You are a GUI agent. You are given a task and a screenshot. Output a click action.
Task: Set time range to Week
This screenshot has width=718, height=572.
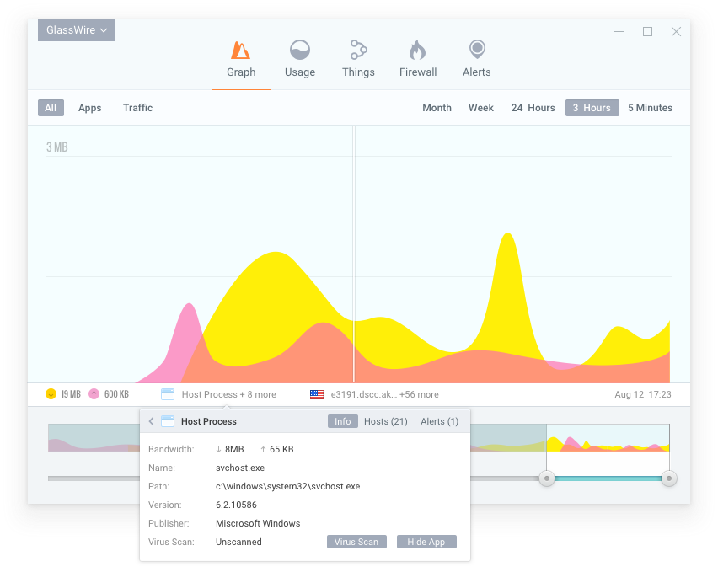481,108
